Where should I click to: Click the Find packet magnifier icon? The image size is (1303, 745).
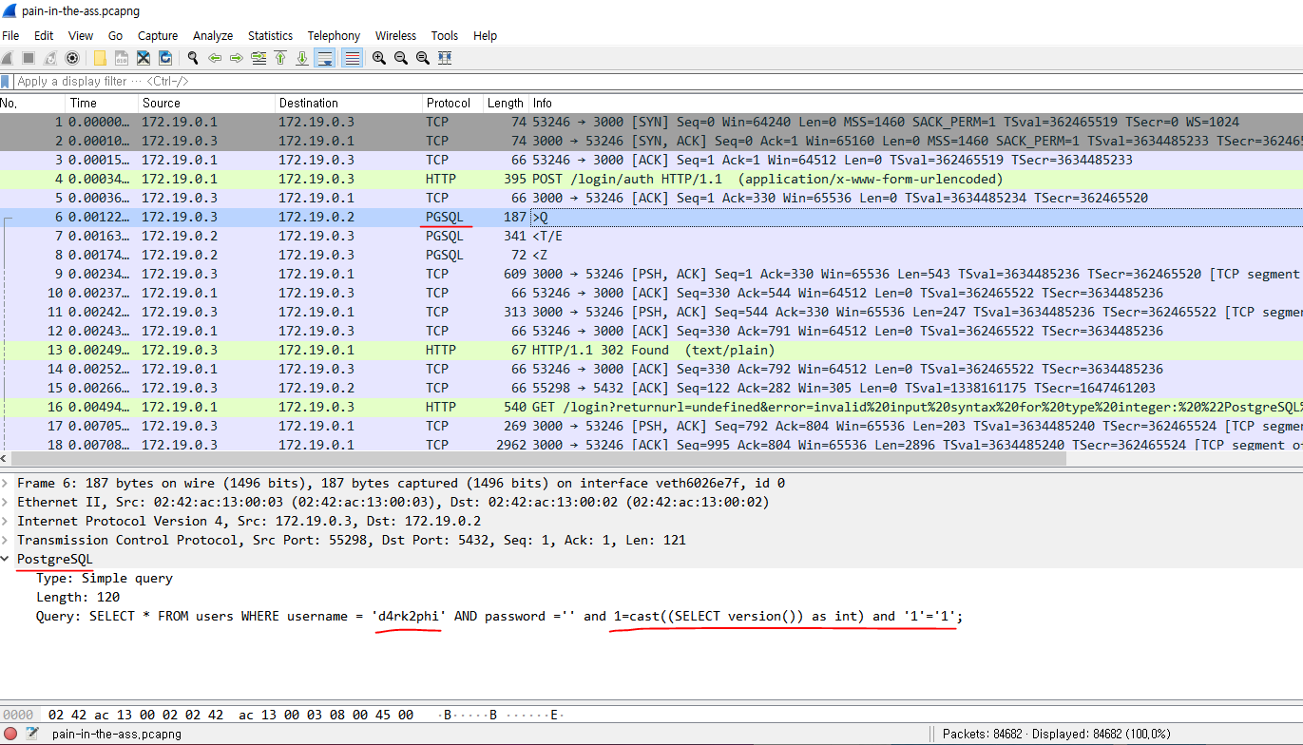pos(193,58)
